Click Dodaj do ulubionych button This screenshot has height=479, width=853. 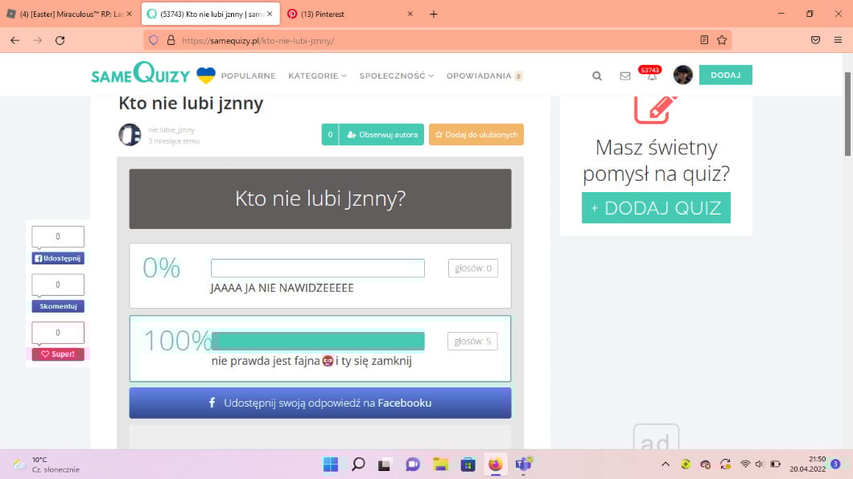[x=476, y=135]
